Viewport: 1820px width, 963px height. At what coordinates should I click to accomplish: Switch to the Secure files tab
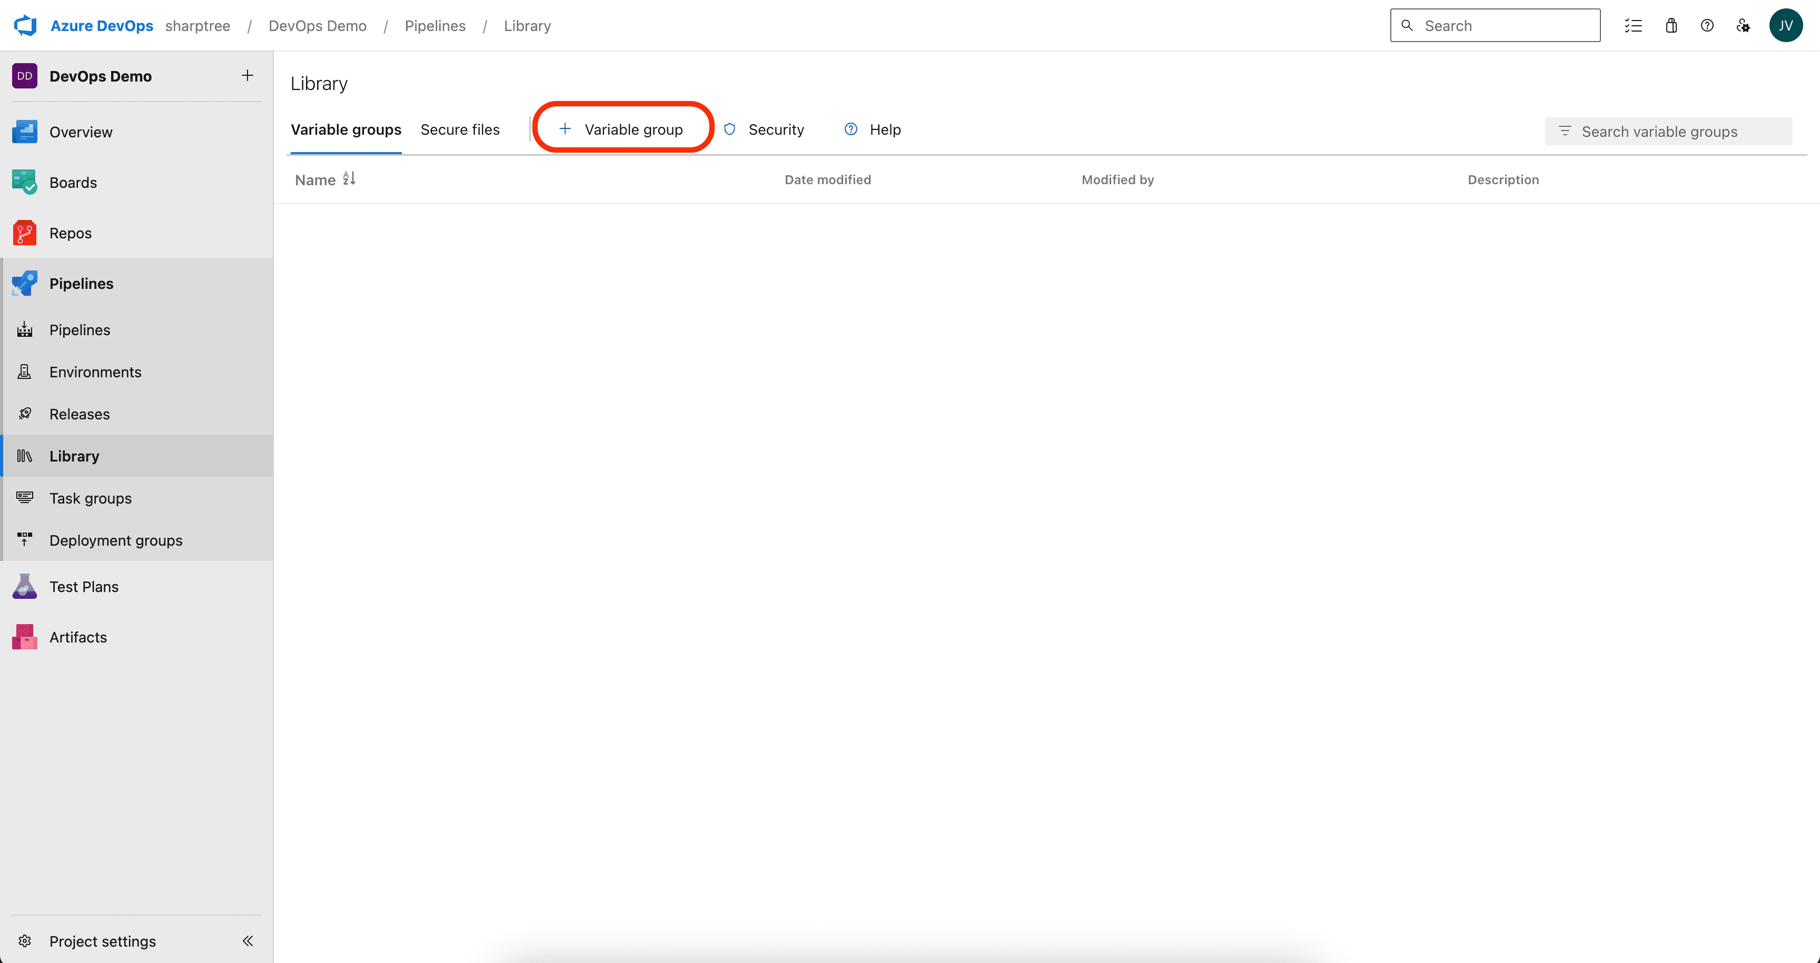pyautogui.click(x=460, y=130)
